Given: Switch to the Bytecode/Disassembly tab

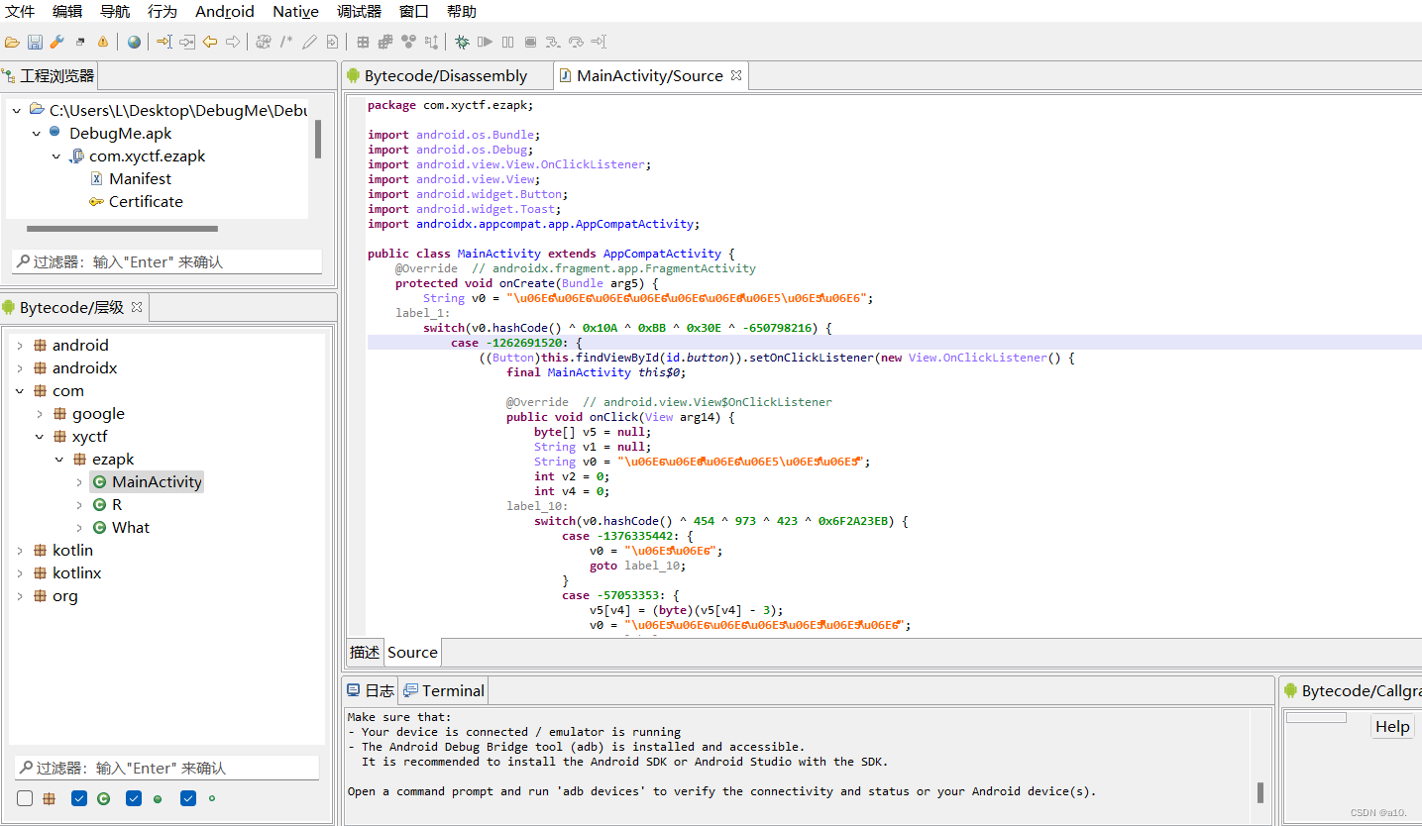Looking at the screenshot, I should pos(447,75).
